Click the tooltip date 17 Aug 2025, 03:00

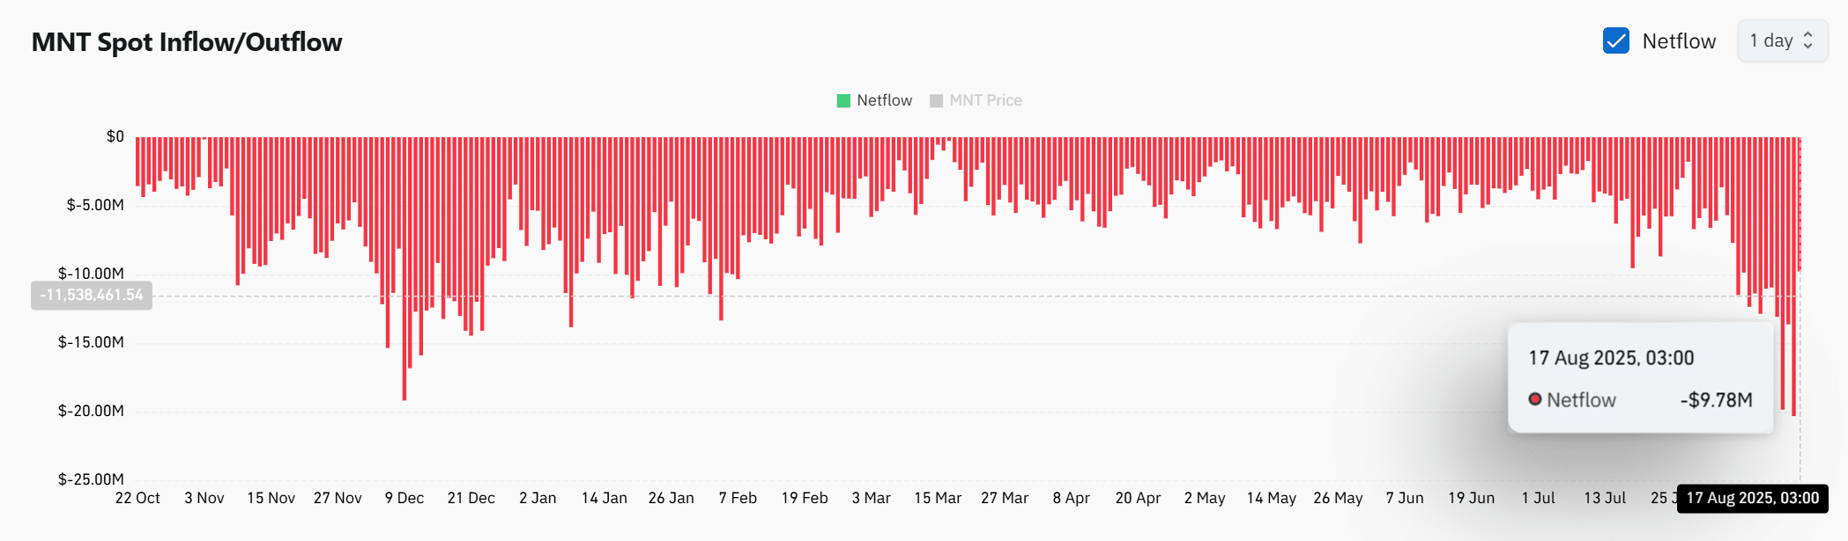click(1611, 358)
